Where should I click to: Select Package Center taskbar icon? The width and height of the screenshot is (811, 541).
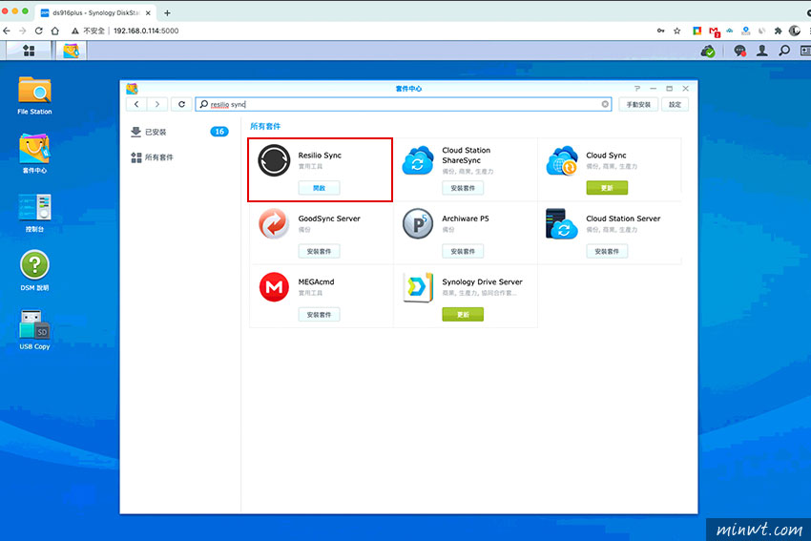point(72,51)
